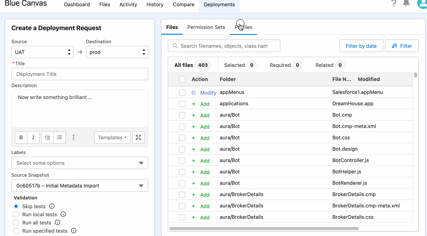Sort by the Action column header

tap(199, 79)
